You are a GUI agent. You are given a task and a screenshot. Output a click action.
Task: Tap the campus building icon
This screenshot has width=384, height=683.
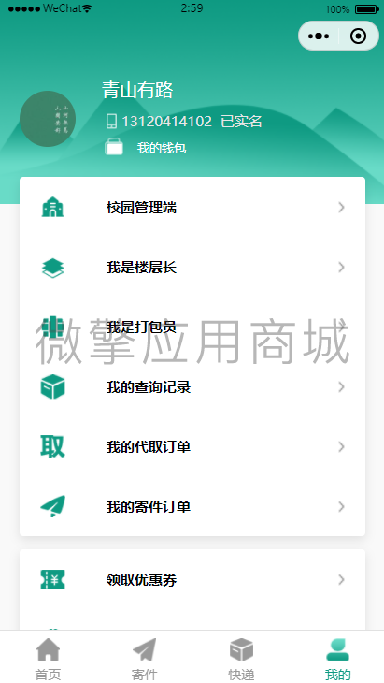[52, 208]
